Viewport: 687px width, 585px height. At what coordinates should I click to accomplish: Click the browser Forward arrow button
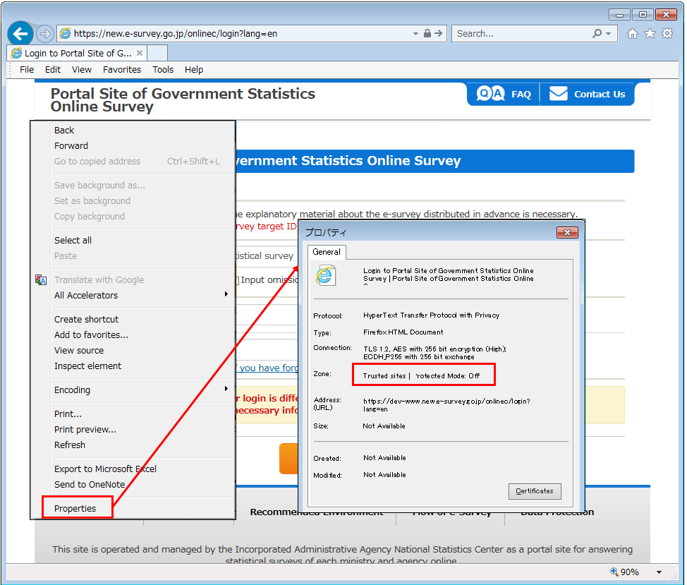pyautogui.click(x=44, y=34)
